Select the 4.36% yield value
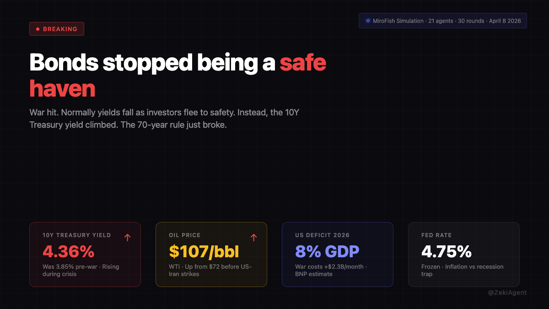Screen dimensions: 549x309 coord(68,251)
